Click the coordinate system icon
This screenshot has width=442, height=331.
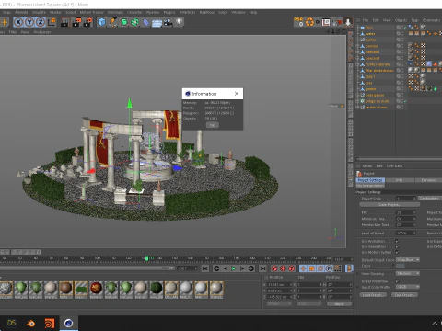52,22
